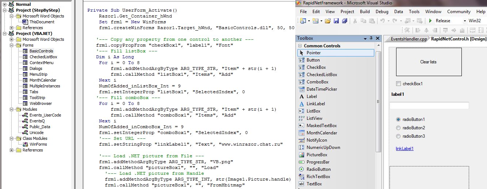Select radioButton1 in the designer
Image resolution: width=487 pixels, height=189 pixels.
point(398,119)
